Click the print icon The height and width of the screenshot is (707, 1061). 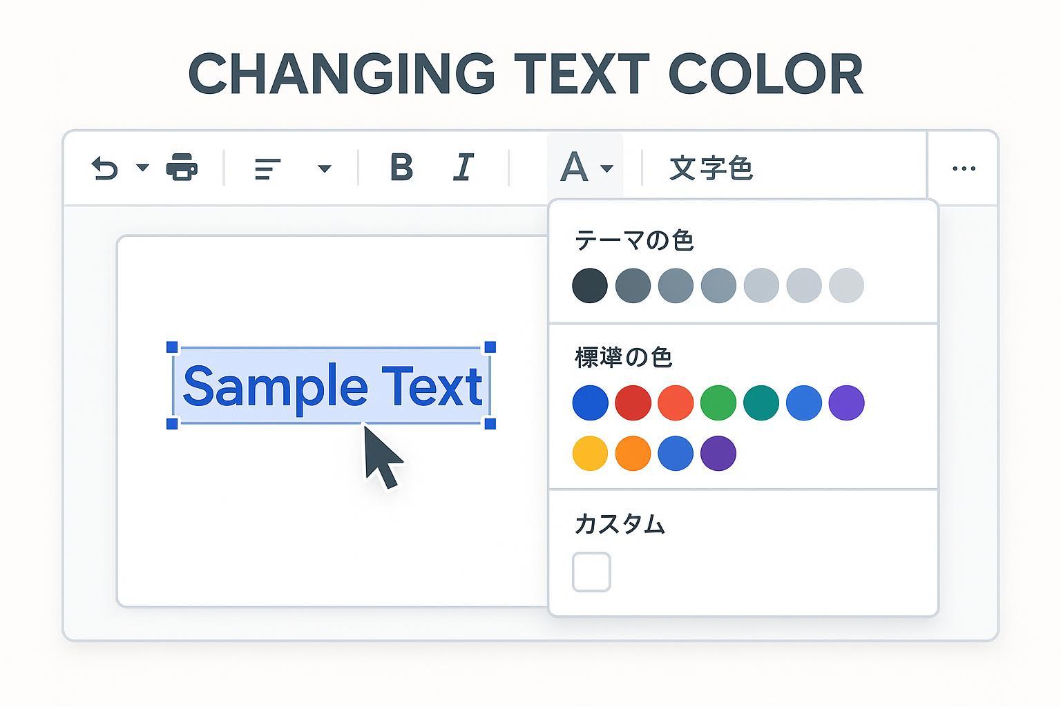(182, 167)
